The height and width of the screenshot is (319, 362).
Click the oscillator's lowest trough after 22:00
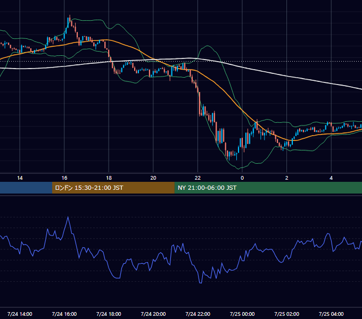coord(200,283)
